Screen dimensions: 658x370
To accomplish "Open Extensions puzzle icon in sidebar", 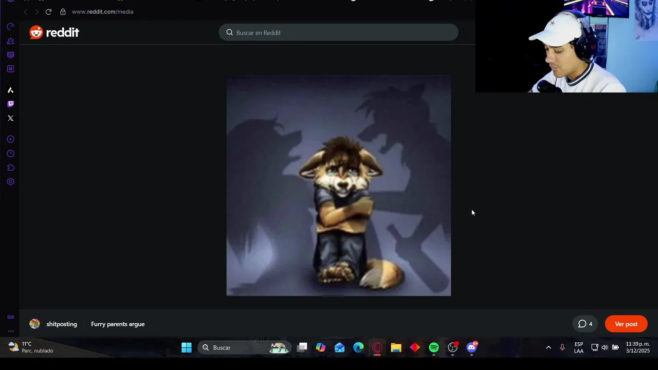I will 10,168.
